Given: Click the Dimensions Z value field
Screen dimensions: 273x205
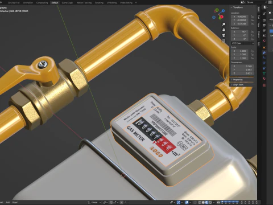Looking at the screenshot, I should point(242,73).
